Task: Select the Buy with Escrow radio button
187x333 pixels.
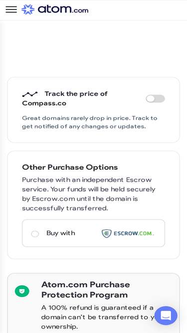Action: coord(35,234)
